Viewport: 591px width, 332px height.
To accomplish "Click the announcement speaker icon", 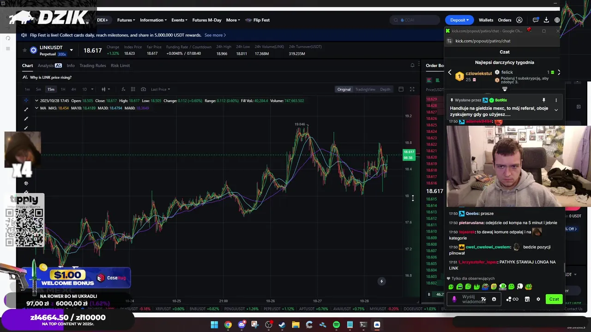I will pyautogui.click(x=24, y=35).
